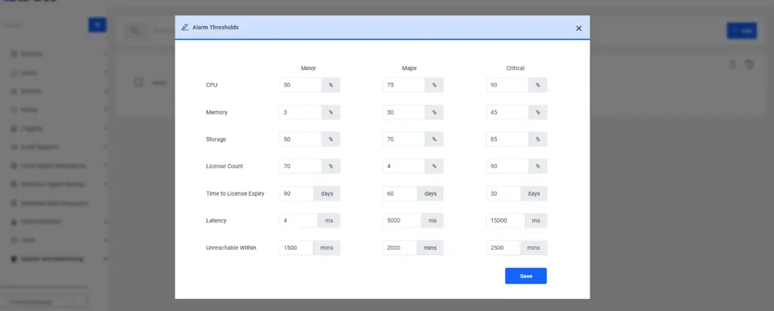This screenshot has height=311, width=774.
Task: Select the Storage Minor input box
Action: pyautogui.click(x=301, y=139)
